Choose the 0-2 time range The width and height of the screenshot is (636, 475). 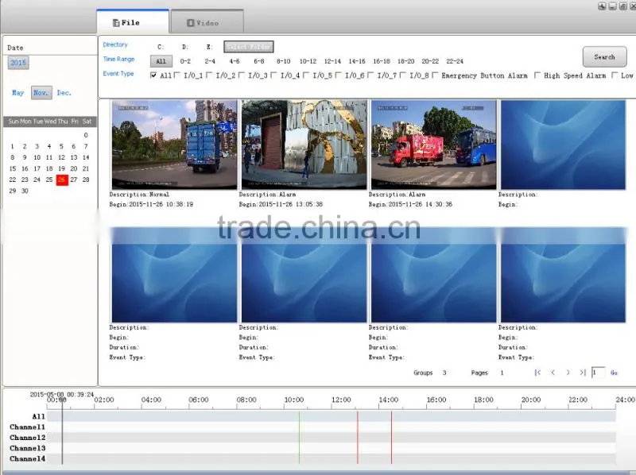click(185, 61)
